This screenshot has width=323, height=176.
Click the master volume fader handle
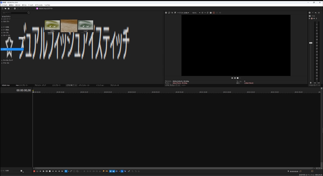coord(311,43)
